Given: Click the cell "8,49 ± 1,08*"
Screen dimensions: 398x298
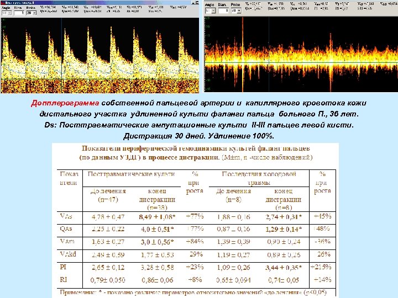Looking at the screenshot, I should (157, 217).
